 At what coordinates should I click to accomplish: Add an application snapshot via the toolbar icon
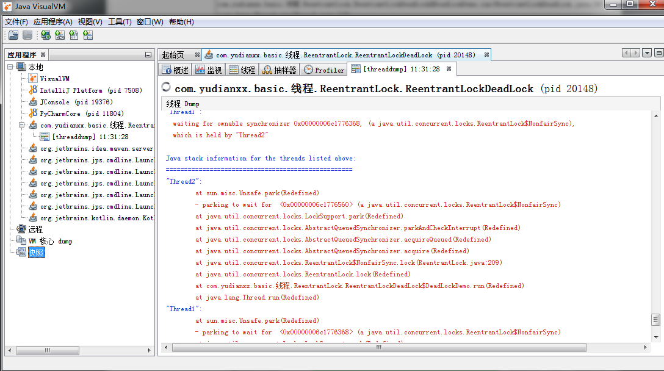point(88,35)
